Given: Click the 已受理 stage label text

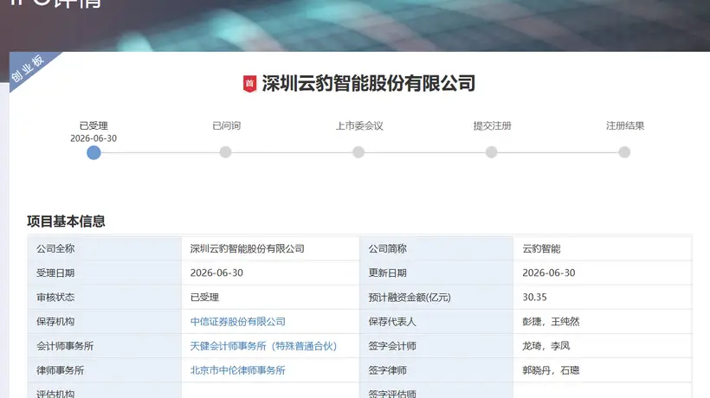Looking at the screenshot, I should 94,125.
